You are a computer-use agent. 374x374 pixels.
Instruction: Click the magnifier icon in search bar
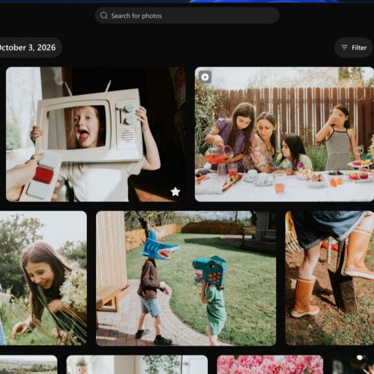[x=104, y=16]
